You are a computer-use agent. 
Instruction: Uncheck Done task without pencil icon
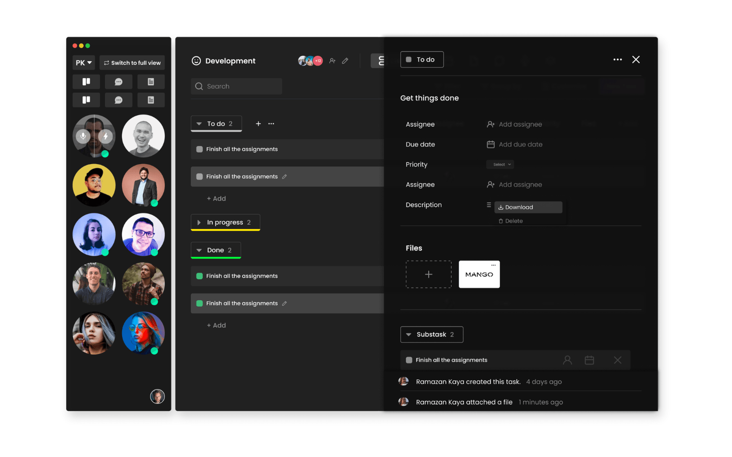coord(199,276)
